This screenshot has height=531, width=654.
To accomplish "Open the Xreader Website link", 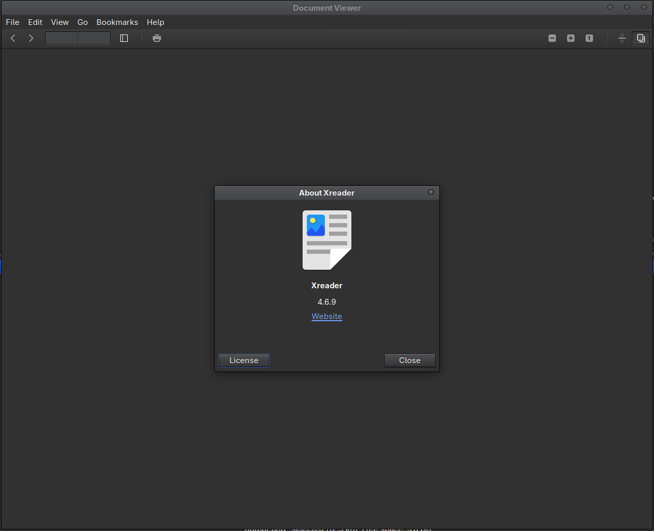I will click(x=327, y=316).
